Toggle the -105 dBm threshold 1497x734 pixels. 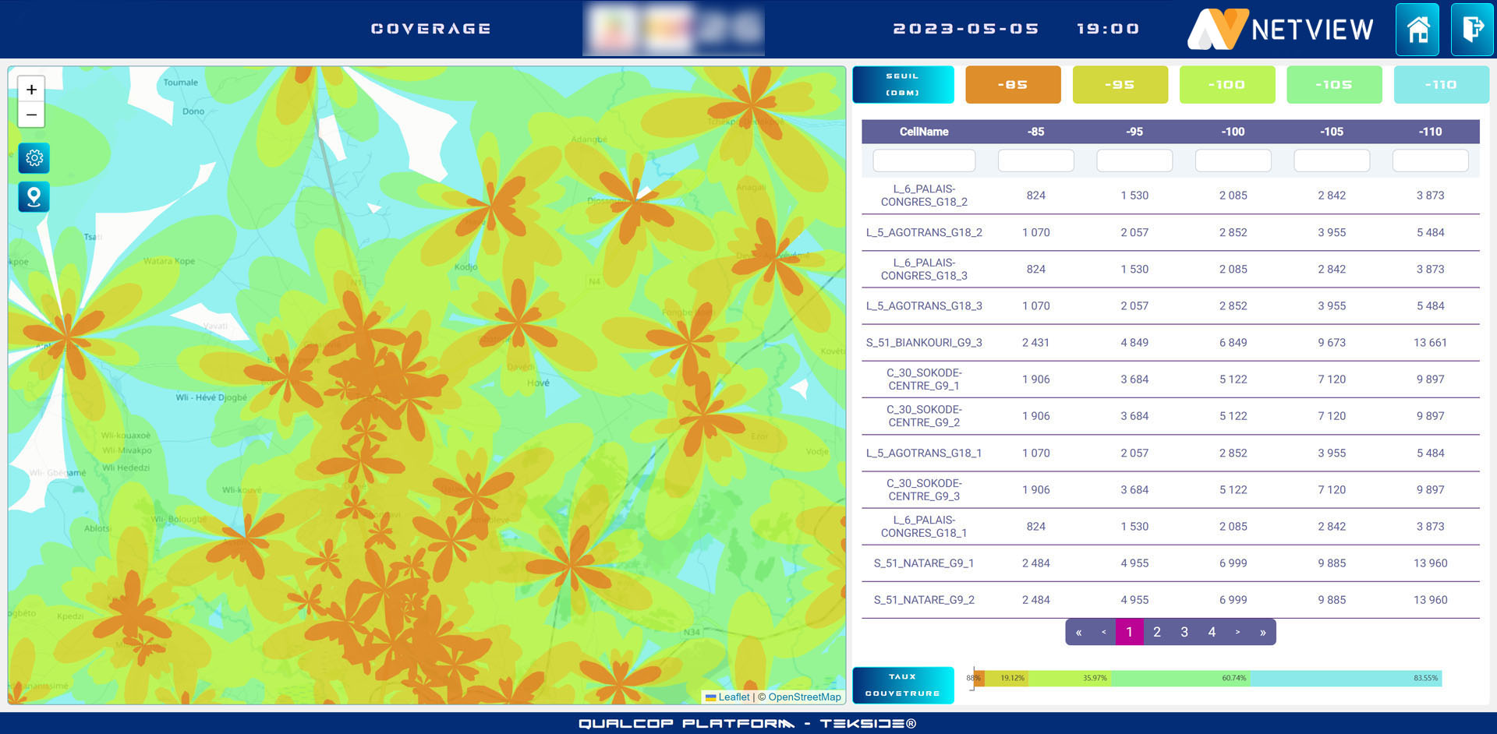click(1333, 85)
